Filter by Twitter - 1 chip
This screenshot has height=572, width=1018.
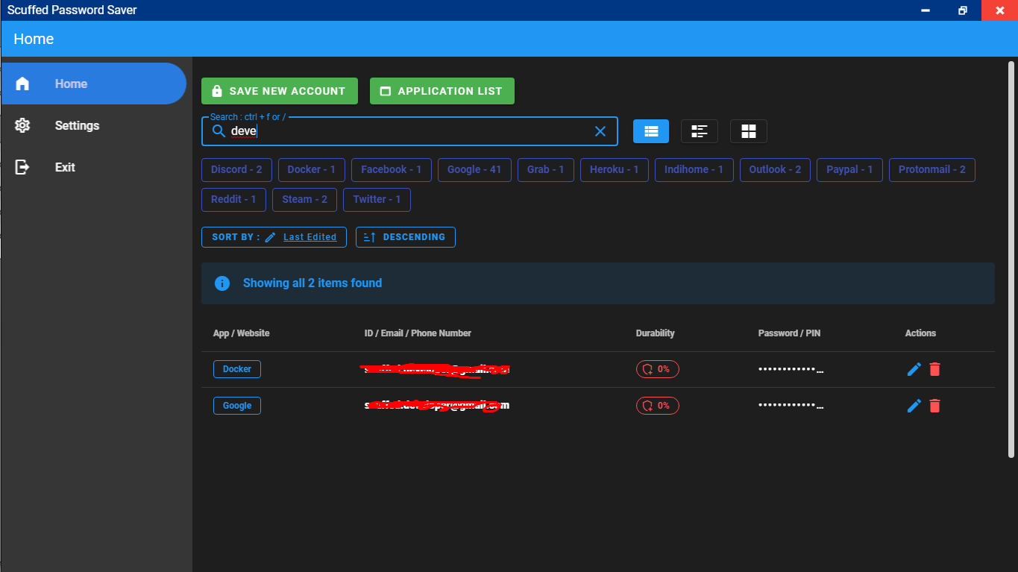[x=377, y=199]
